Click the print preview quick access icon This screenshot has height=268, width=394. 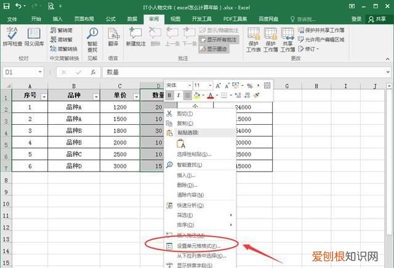pos(51,6)
